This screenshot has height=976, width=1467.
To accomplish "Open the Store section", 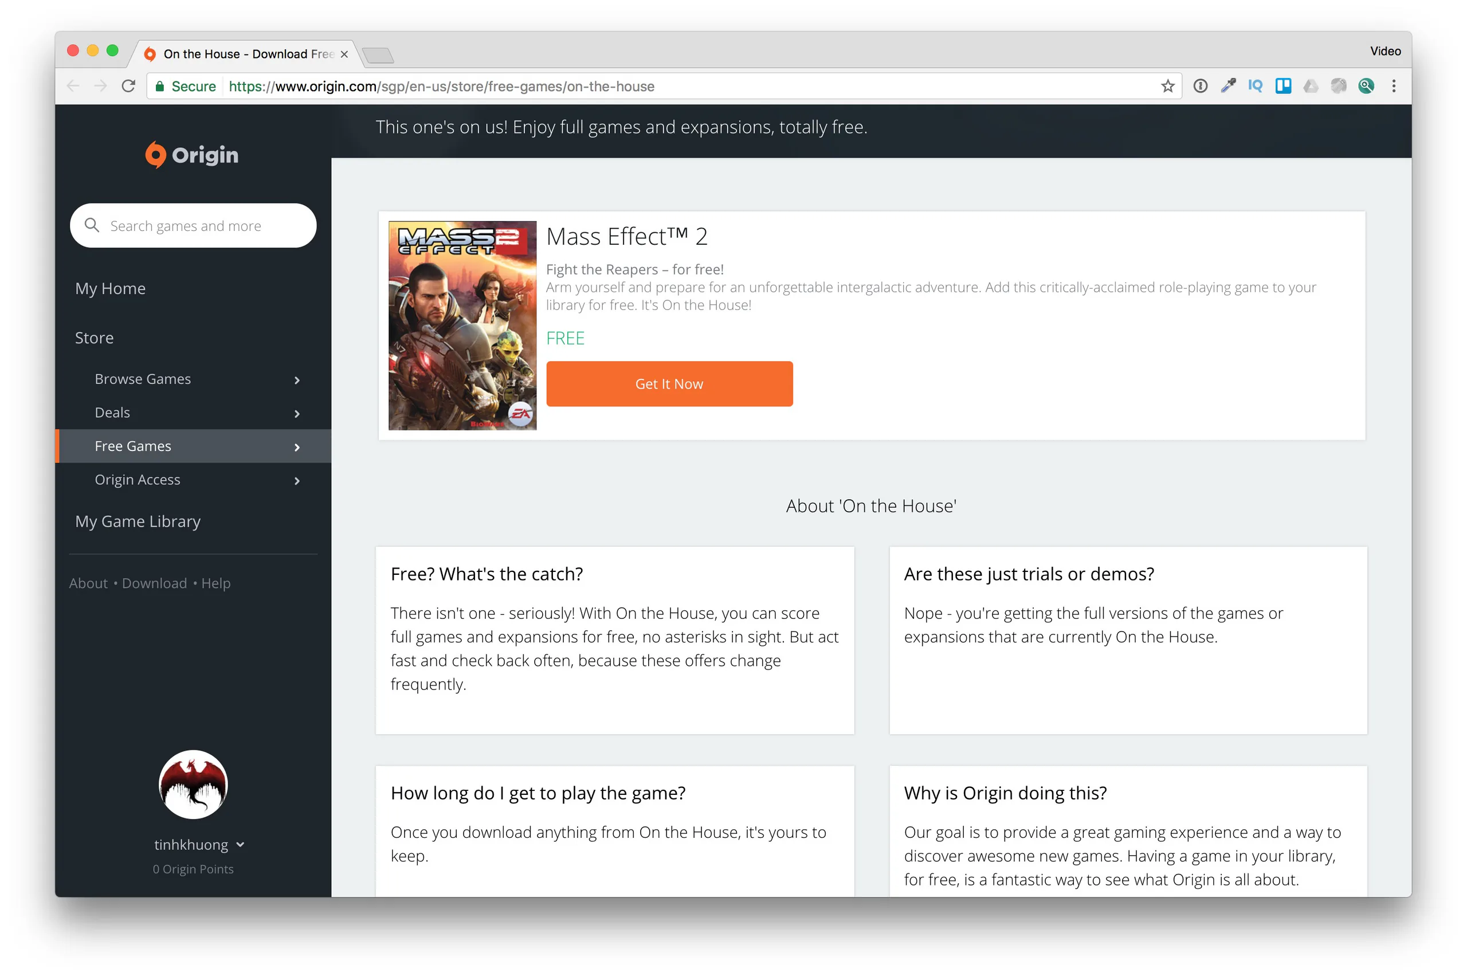I will click(x=94, y=338).
